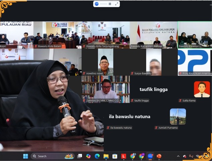Pause the Zoom recording indicator
212x161 pixels.
pos(110,4)
